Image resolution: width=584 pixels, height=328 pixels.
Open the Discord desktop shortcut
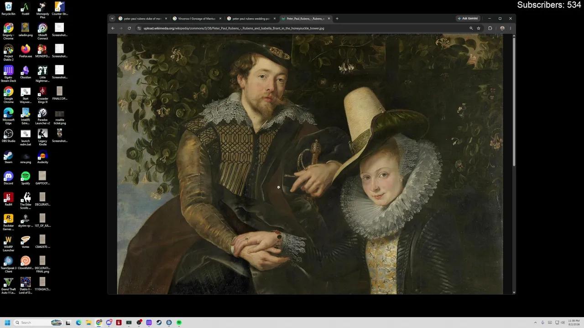coord(8,178)
